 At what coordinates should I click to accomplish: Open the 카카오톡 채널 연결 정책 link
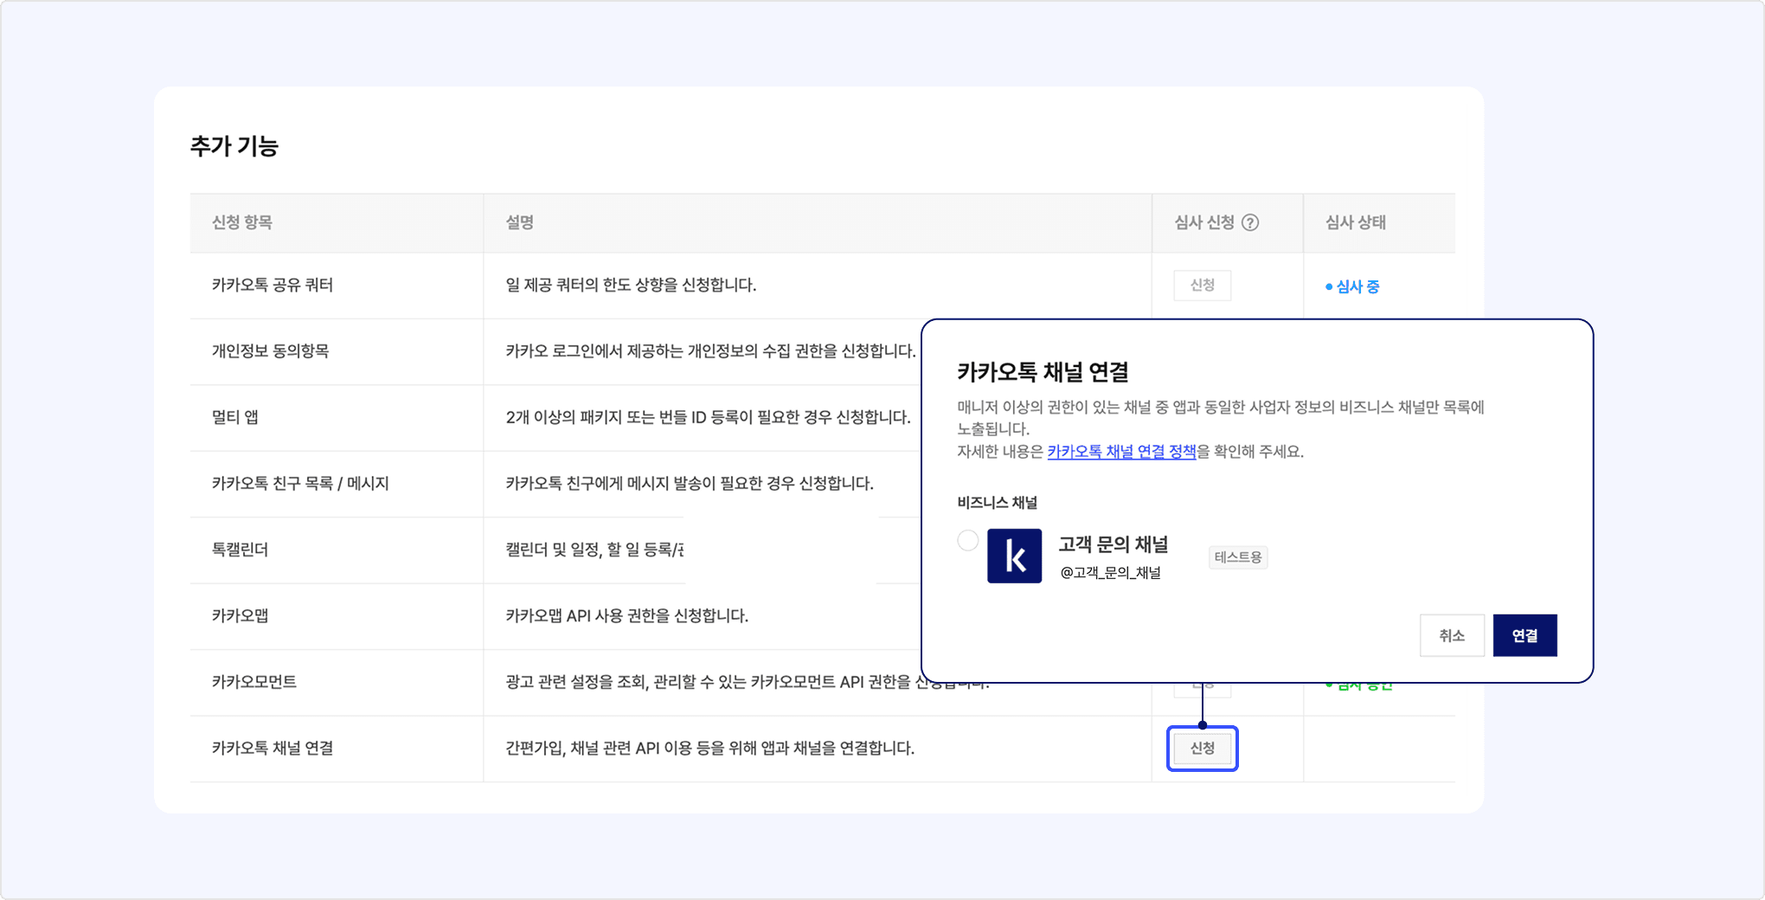pyautogui.click(x=1121, y=452)
